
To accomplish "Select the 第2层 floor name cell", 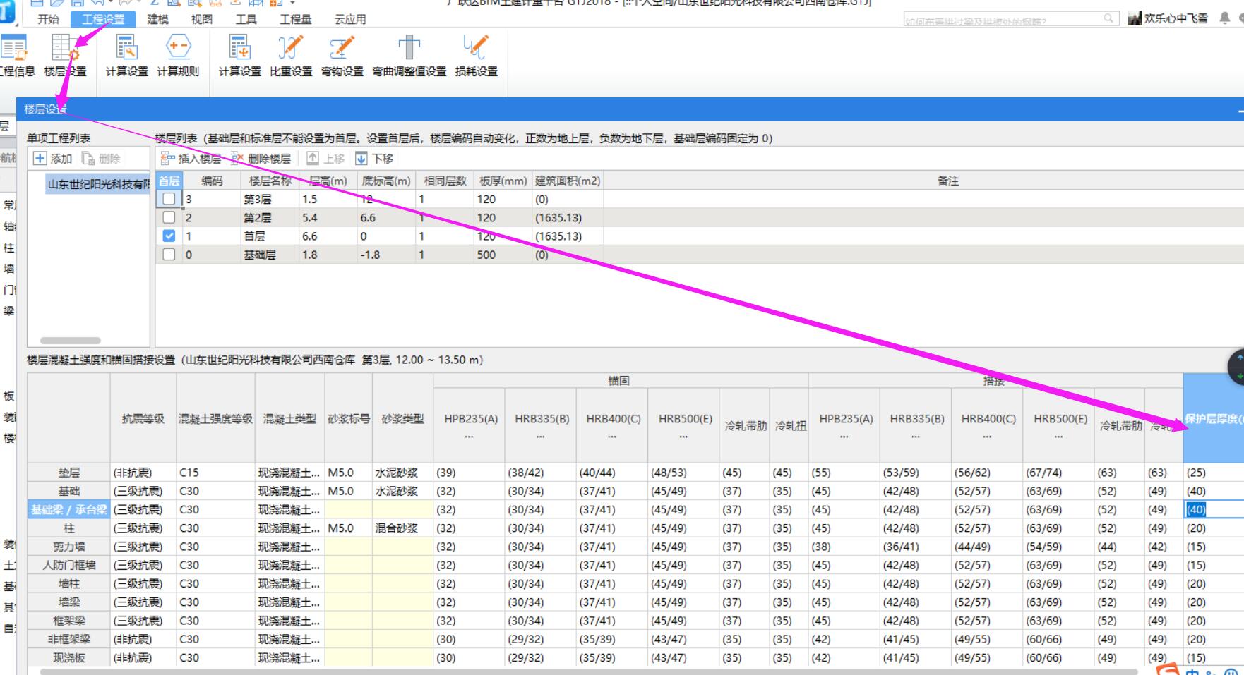I will coord(269,218).
